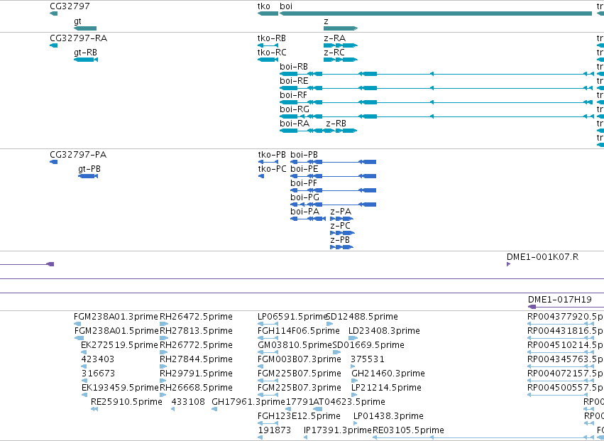The image size is (604, 441).
Task: Select the boi-PF protein label
Action: [304, 183]
